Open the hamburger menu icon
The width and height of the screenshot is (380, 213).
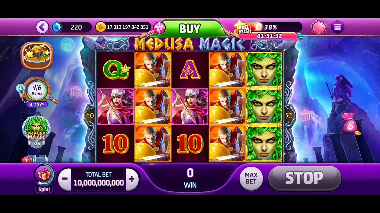(x=337, y=27)
